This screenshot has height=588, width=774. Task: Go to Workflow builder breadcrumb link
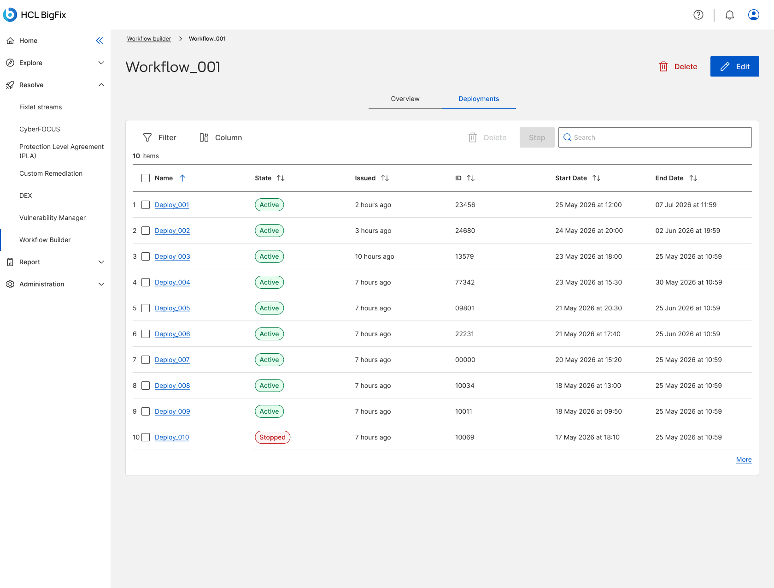tap(149, 39)
